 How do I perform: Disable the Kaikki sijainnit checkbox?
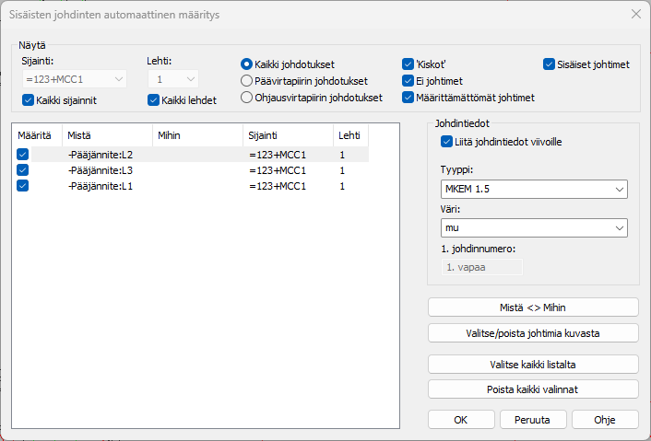(29, 99)
